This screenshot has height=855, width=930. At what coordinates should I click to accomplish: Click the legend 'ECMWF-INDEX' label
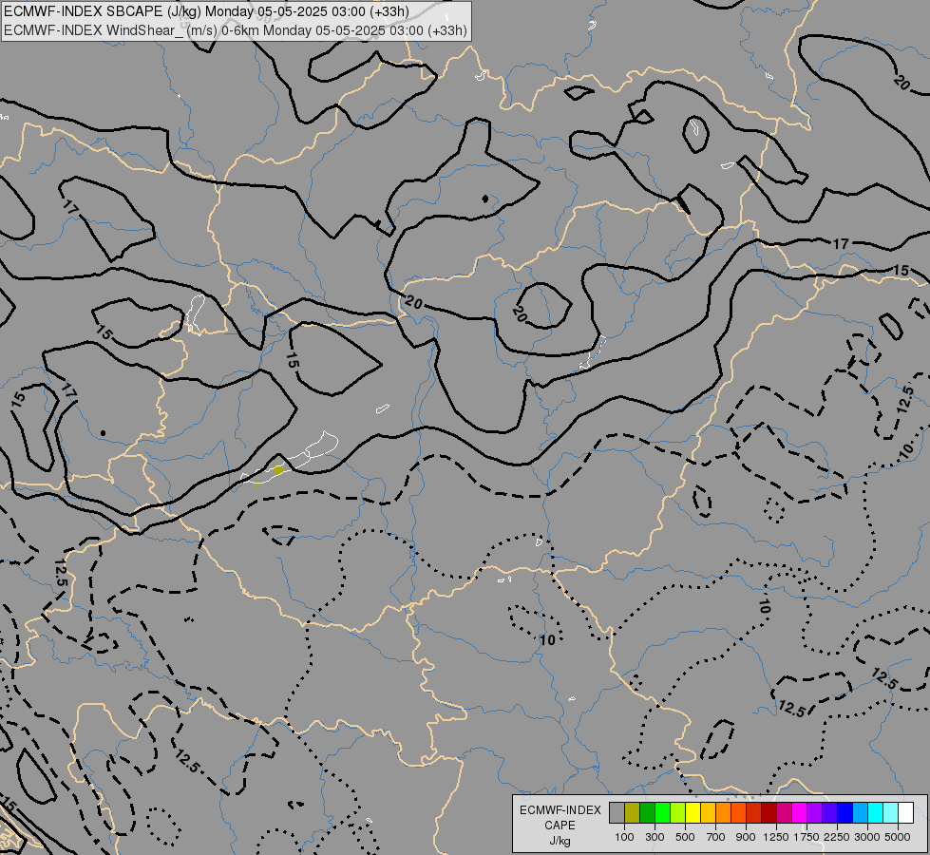(x=560, y=810)
